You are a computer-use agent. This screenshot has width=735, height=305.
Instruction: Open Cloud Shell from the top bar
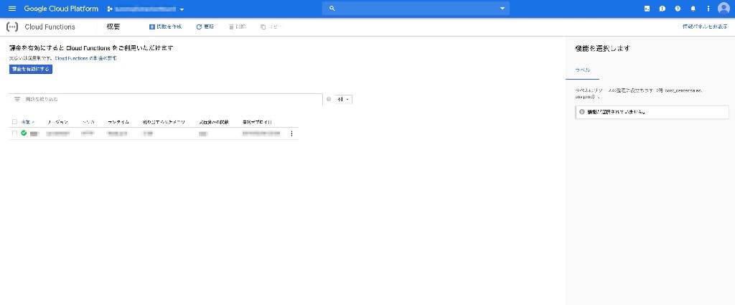647,9
